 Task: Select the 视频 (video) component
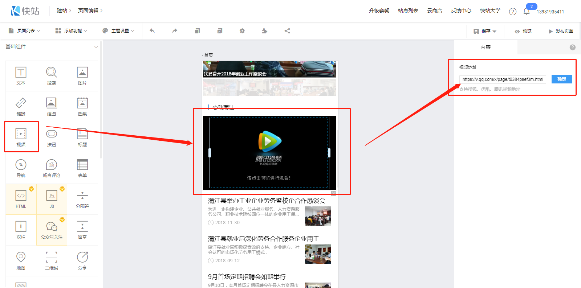pos(21,137)
